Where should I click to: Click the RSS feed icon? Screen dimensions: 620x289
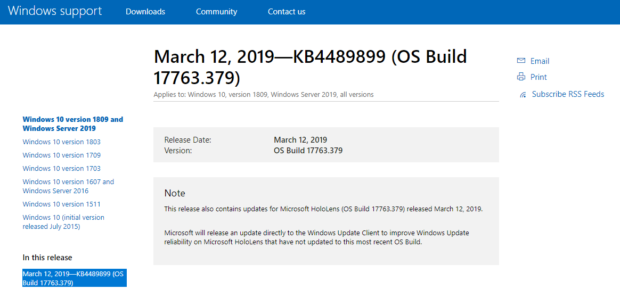pos(523,95)
